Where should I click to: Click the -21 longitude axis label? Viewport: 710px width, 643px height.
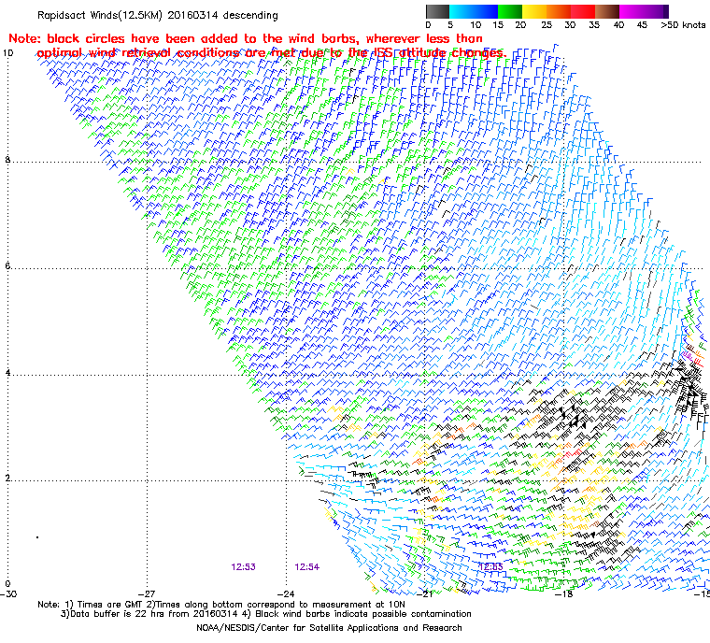[x=425, y=593]
